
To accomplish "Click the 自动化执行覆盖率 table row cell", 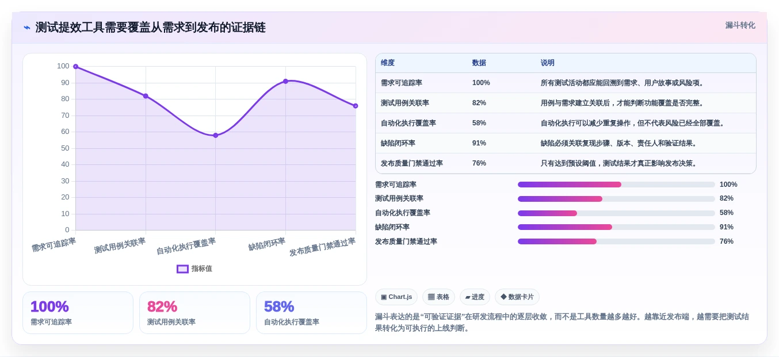I will click(x=408, y=123).
